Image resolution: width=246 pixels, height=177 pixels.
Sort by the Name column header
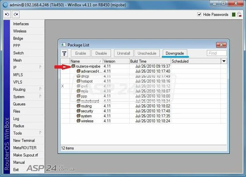[86, 61]
